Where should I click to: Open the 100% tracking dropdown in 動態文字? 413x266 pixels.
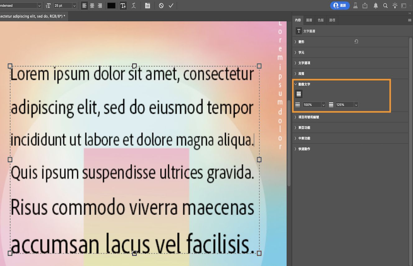click(313, 104)
